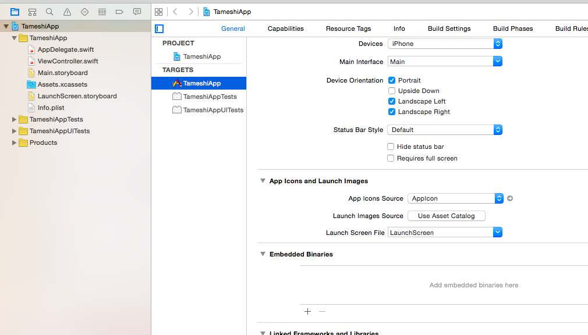
Task: Click the Launch Images Source label
Action: [368, 216]
